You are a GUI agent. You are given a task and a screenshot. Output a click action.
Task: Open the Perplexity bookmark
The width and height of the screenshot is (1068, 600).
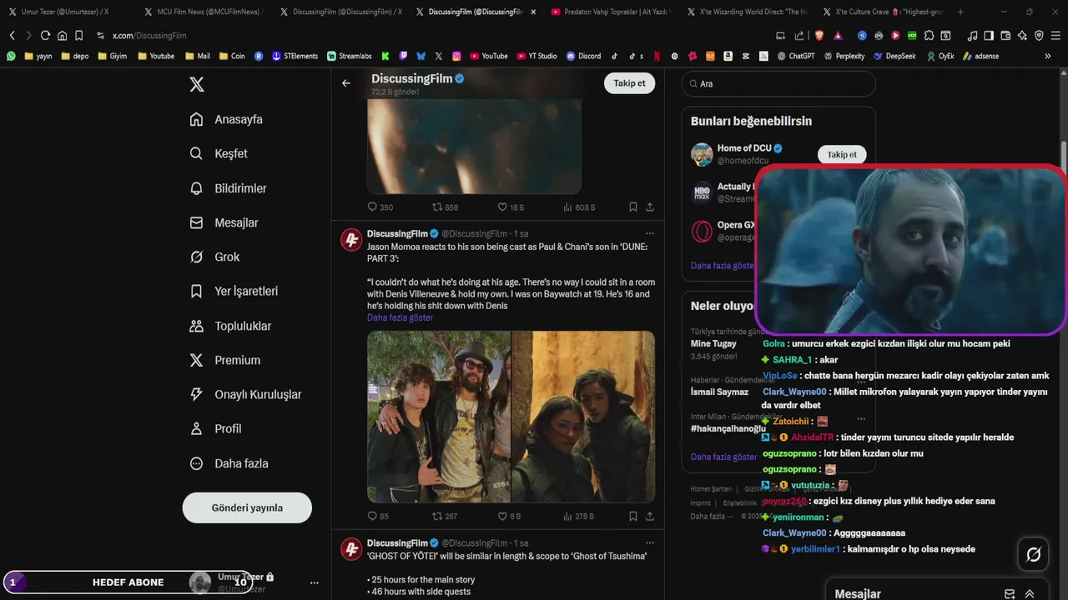click(x=844, y=56)
